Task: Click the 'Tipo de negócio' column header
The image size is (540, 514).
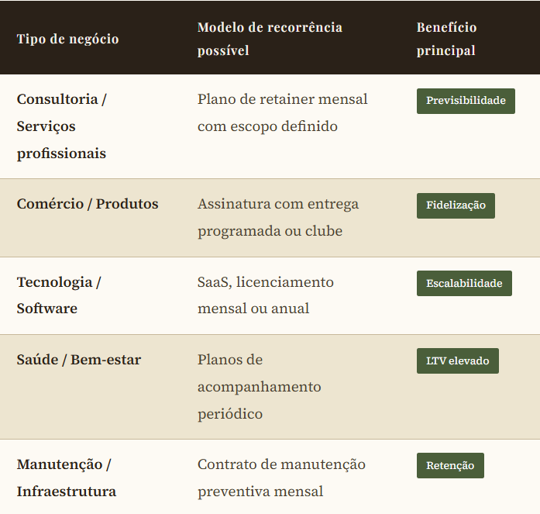Action: coord(67,39)
